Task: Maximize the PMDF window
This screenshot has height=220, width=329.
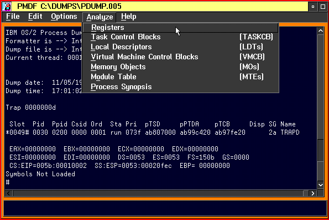Action: coord(323,7)
